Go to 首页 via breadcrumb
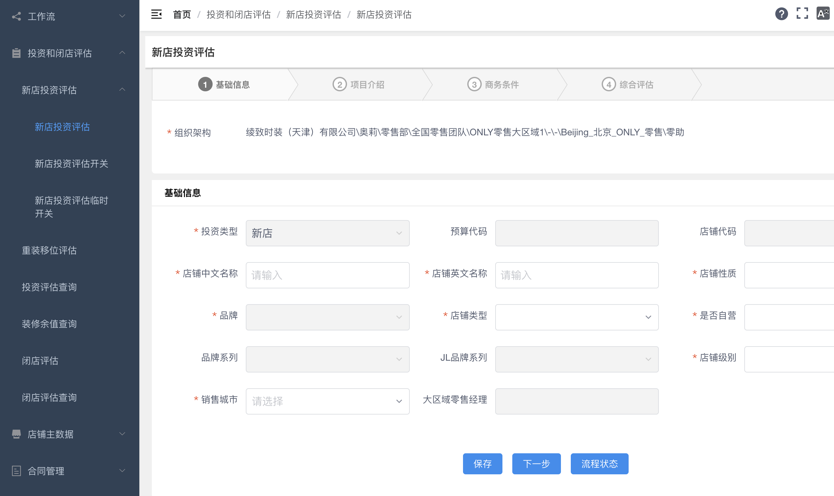834x496 pixels. (x=182, y=15)
